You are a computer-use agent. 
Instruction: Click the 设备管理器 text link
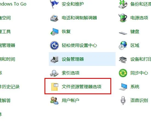tap(73, 59)
